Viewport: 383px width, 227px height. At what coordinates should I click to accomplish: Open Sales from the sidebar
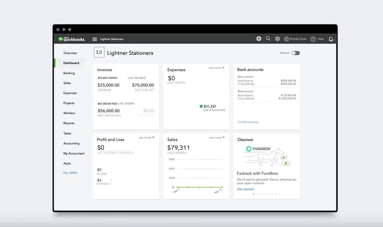click(67, 83)
